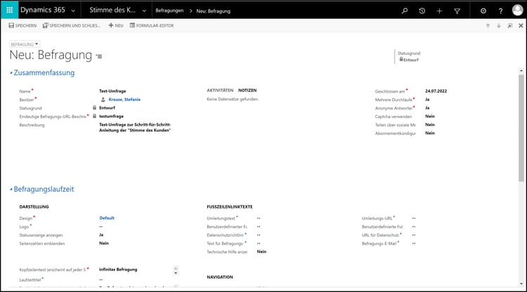Click scrollbar up arrow
527x292 pixels.
pos(521,71)
